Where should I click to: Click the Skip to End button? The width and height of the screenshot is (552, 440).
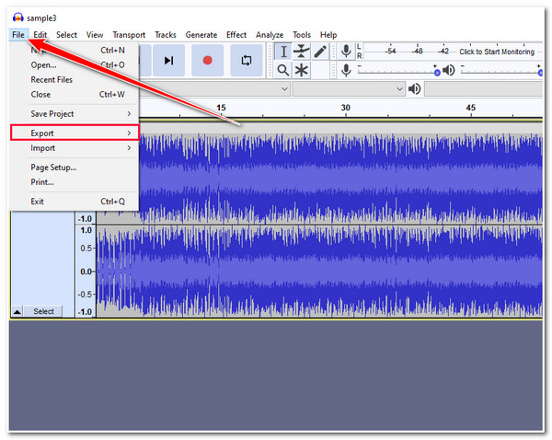[x=168, y=60]
